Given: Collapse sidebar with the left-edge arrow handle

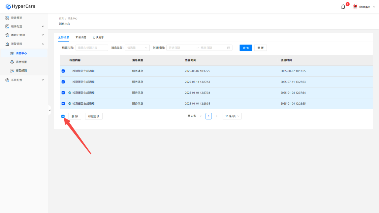Looking at the screenshot, I should [49, 110].
